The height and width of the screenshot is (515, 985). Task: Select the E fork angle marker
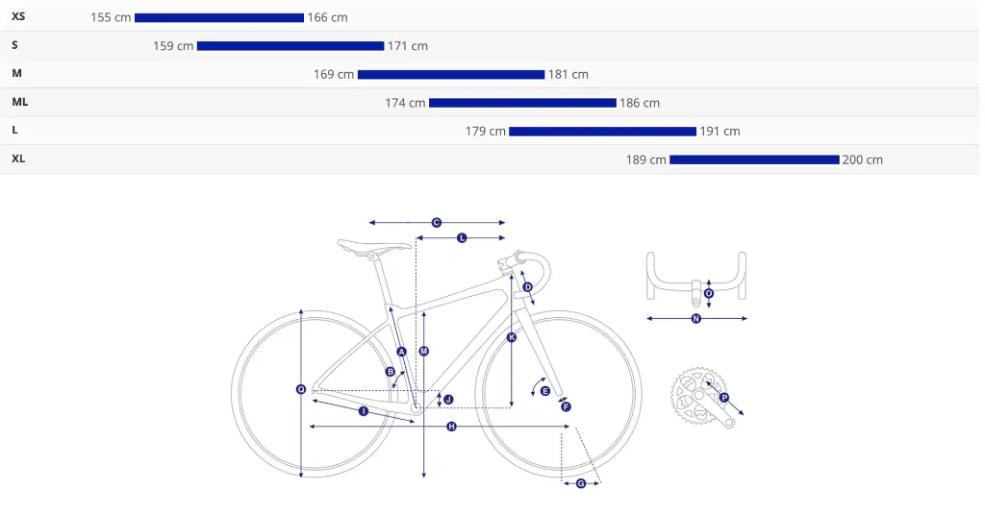click(544, 391)
